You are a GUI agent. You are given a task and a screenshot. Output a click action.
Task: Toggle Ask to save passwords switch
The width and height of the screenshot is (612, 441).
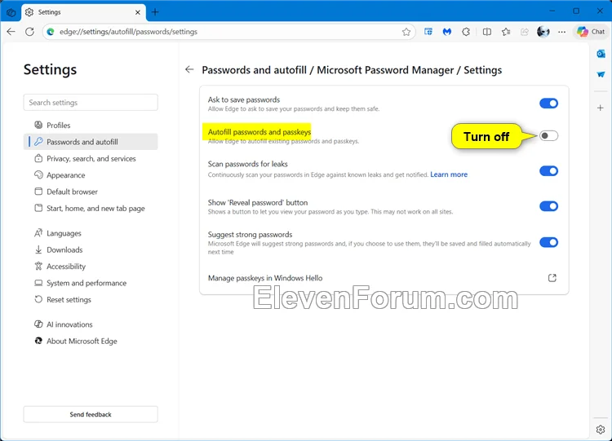[x=548, y=104]
